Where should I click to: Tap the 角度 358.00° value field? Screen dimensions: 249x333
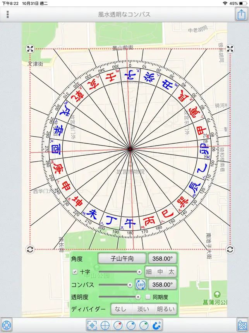pos(163,258)
